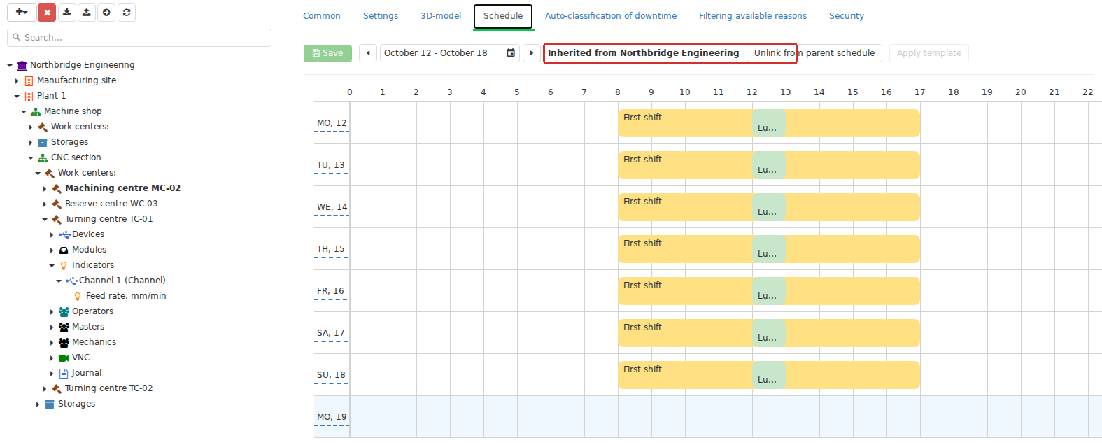Open the add item plus dropdown
Viewport: 1102px width, 445px height.
[x=21, y=12]
